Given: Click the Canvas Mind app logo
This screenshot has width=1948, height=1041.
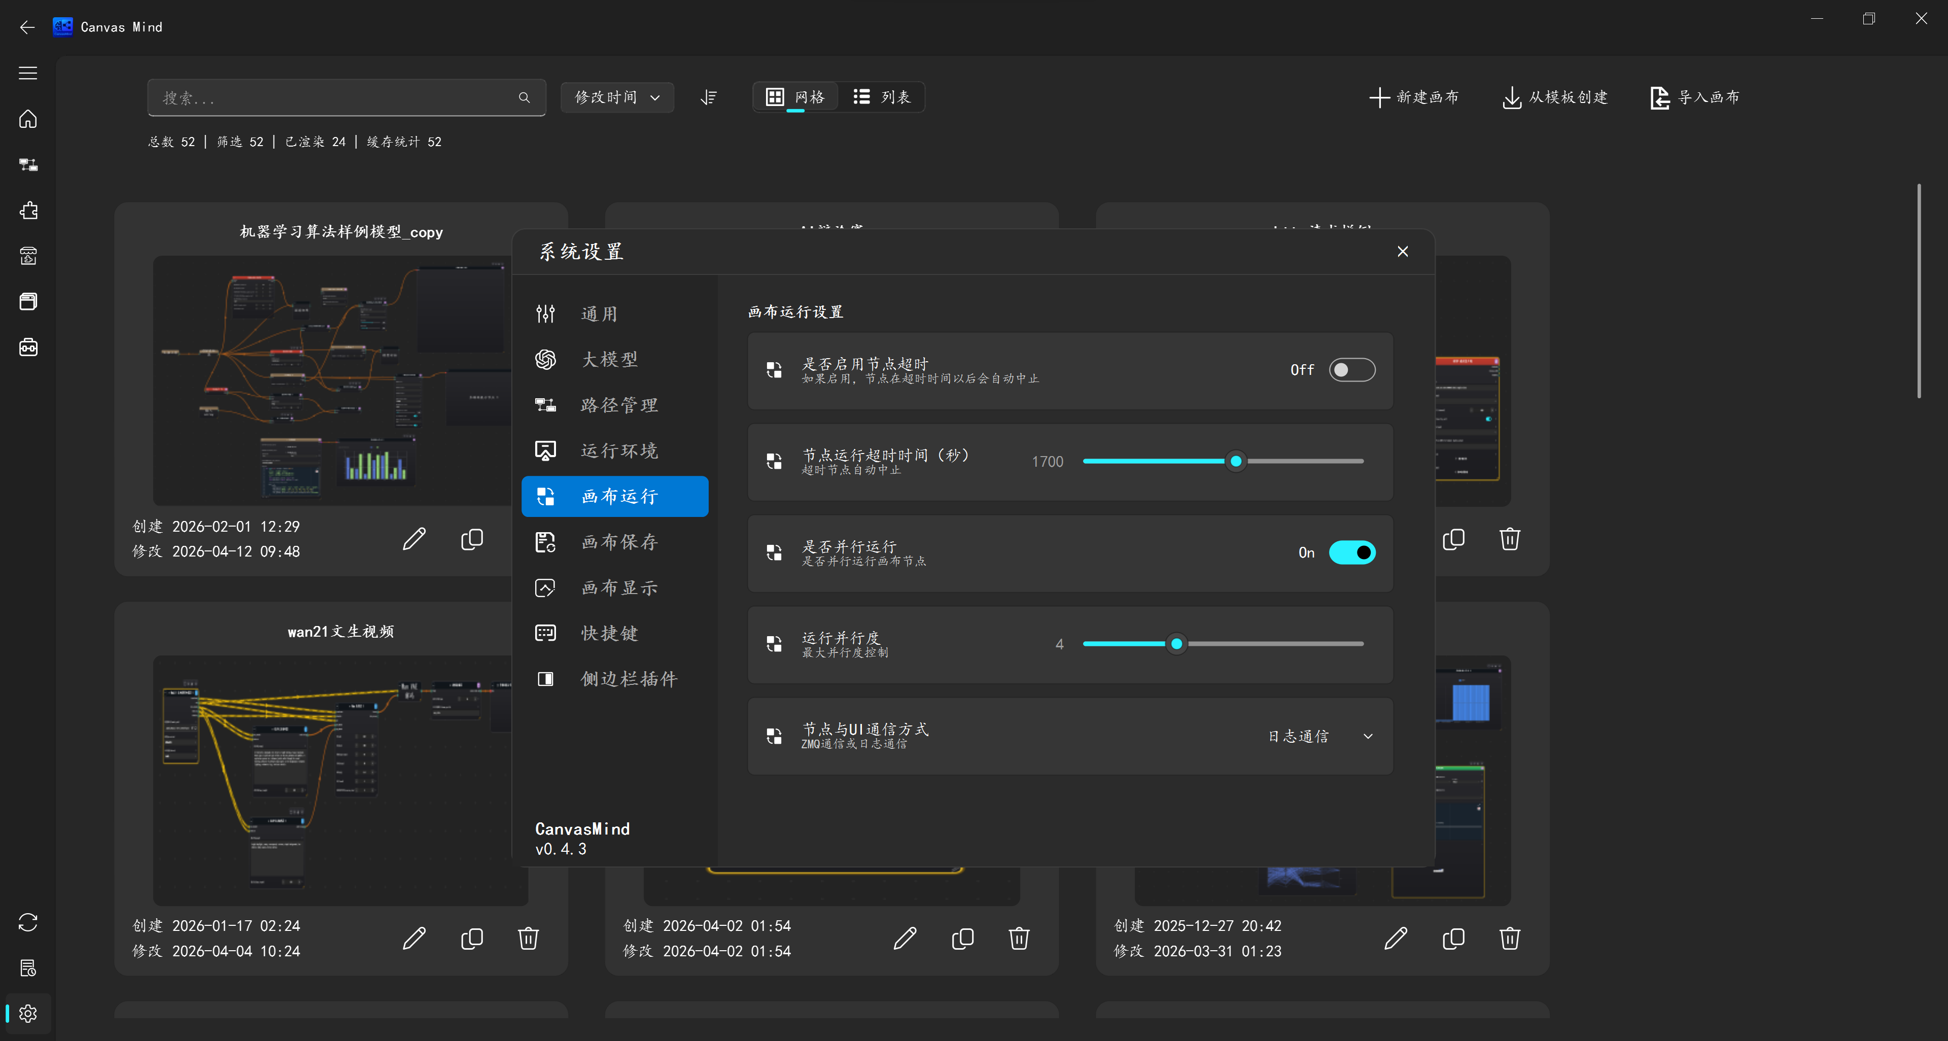Looking at the screenshot, I should pos(63,27).
